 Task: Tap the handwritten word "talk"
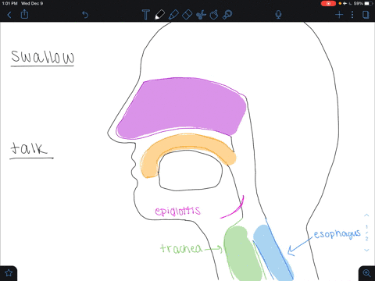pos(29,148)
